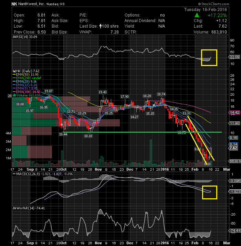The width and height of the screenshot is (241, 246).
Task: Click the Nasdaq GS exchange label
Action: (x=55, y=4)
